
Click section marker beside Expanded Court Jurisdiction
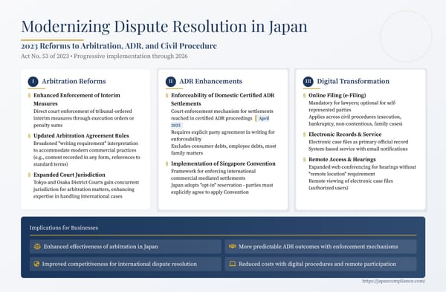(29, 175)
